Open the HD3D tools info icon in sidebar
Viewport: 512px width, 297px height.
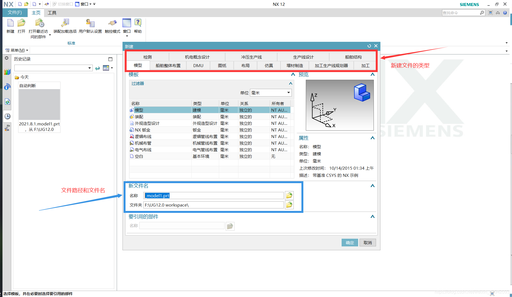[7, 87]
